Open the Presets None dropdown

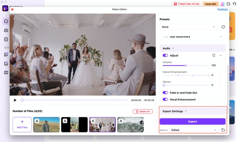(188, 27)
